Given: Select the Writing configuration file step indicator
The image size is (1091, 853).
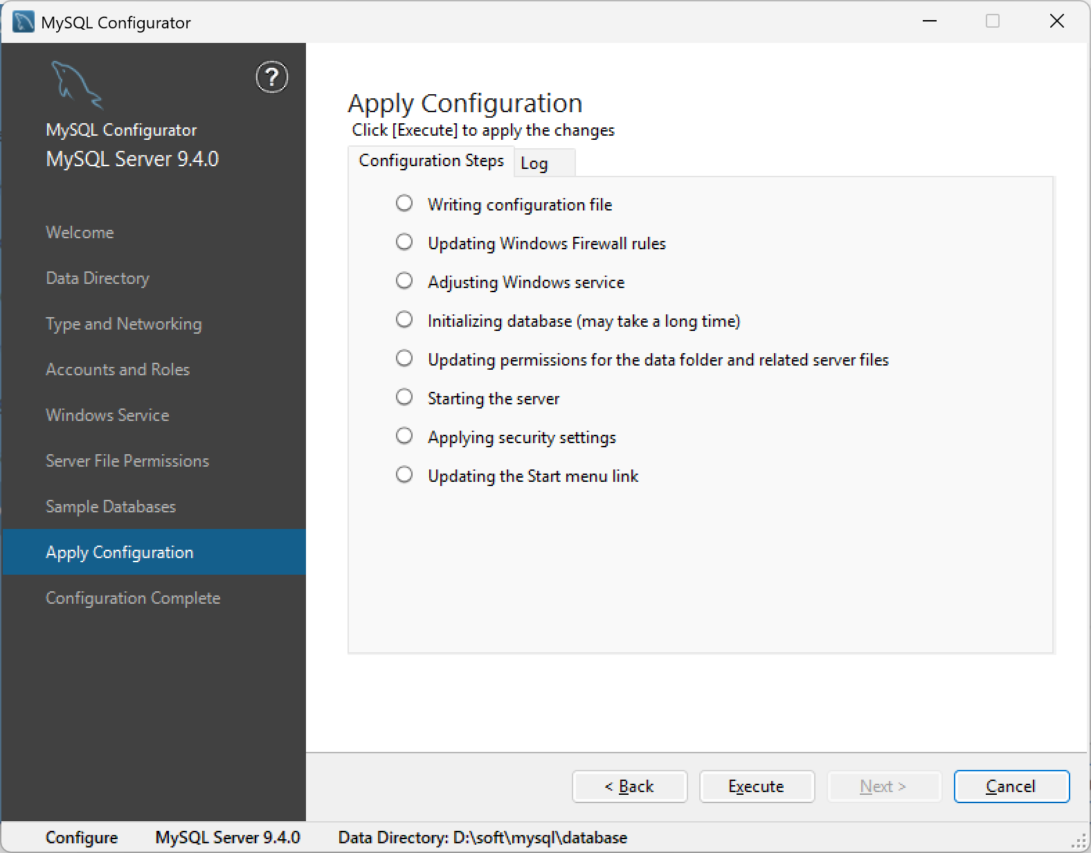Looking at the screenshot, I should [404, 203].
